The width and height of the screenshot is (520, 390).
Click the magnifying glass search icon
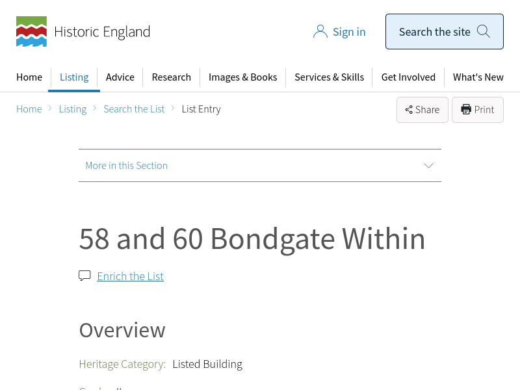click(484, 31)
